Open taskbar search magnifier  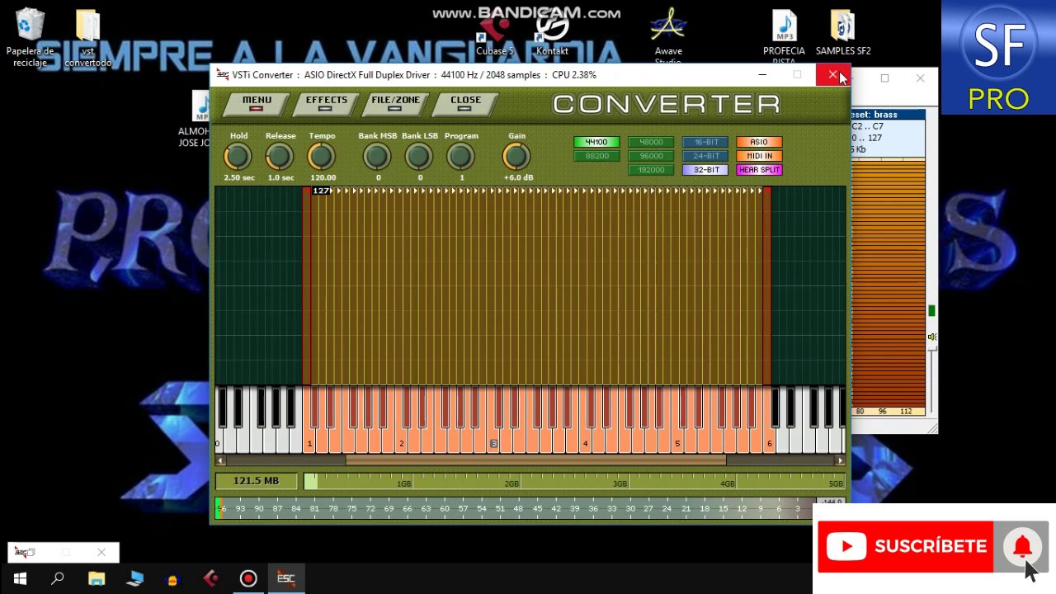58,578
